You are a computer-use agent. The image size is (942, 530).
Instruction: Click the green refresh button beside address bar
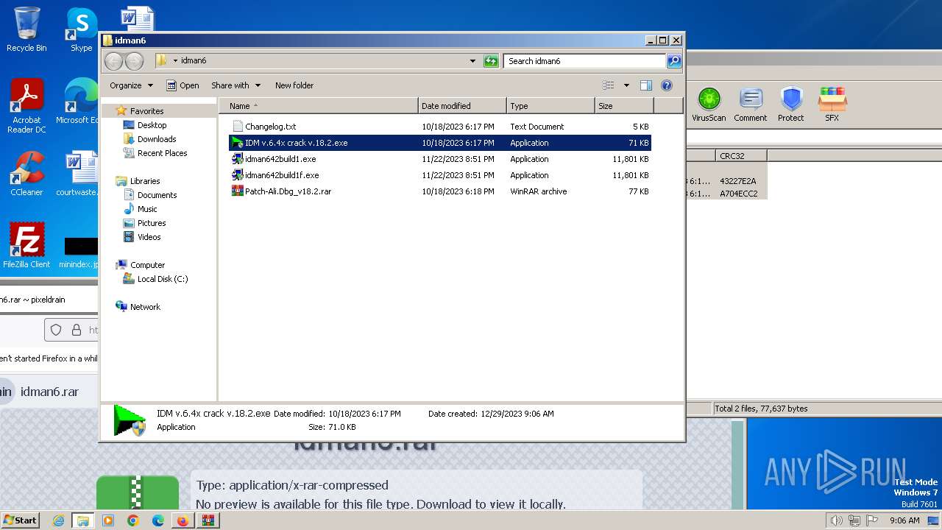(491, 61)
